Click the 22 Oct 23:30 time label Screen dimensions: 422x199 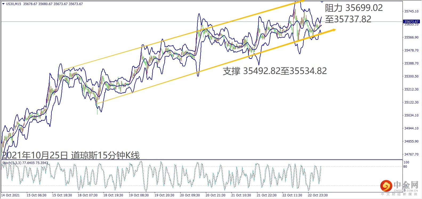click(318, 195)
